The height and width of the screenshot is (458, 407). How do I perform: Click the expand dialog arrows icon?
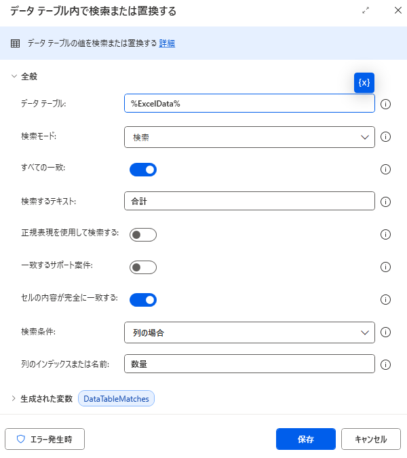[x=366, y=10]
